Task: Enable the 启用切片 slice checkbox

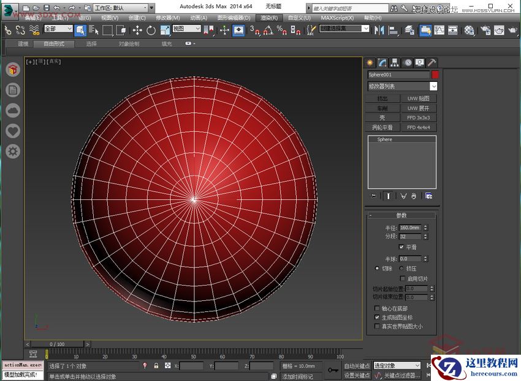Action: 403,278
